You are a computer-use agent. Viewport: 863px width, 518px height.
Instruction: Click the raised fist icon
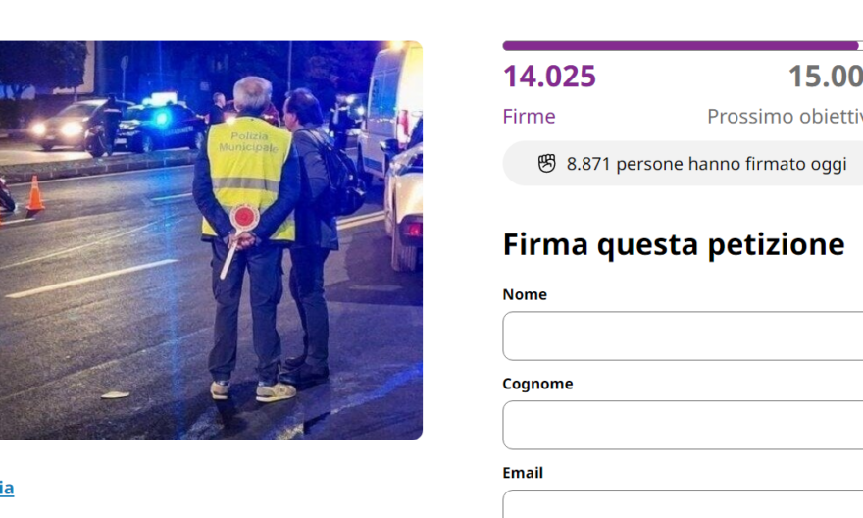click(x=546, y=164)
